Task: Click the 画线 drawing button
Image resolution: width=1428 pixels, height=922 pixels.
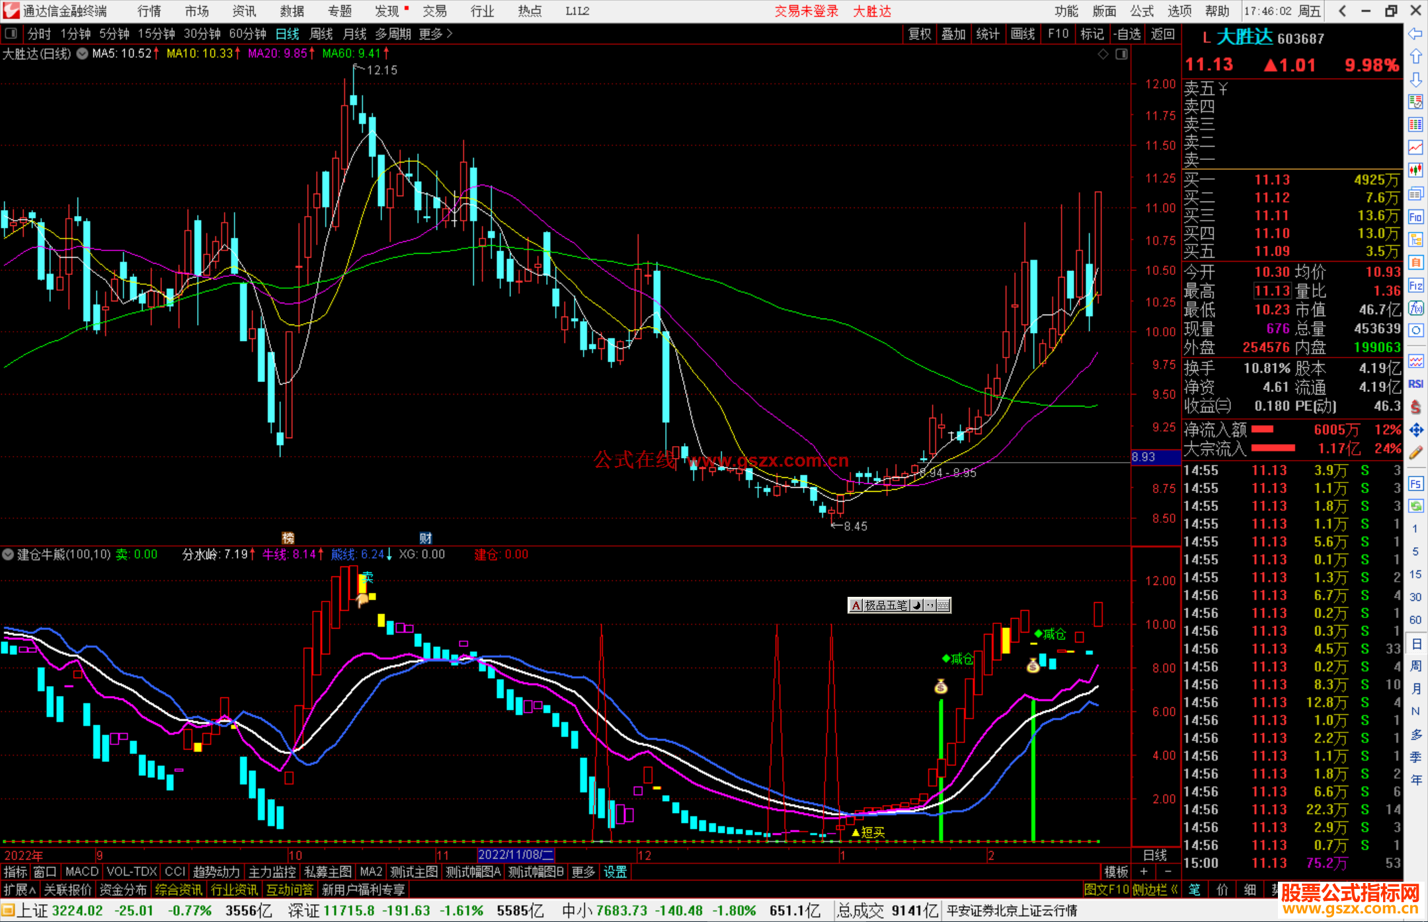Action: click(1023, 34)
